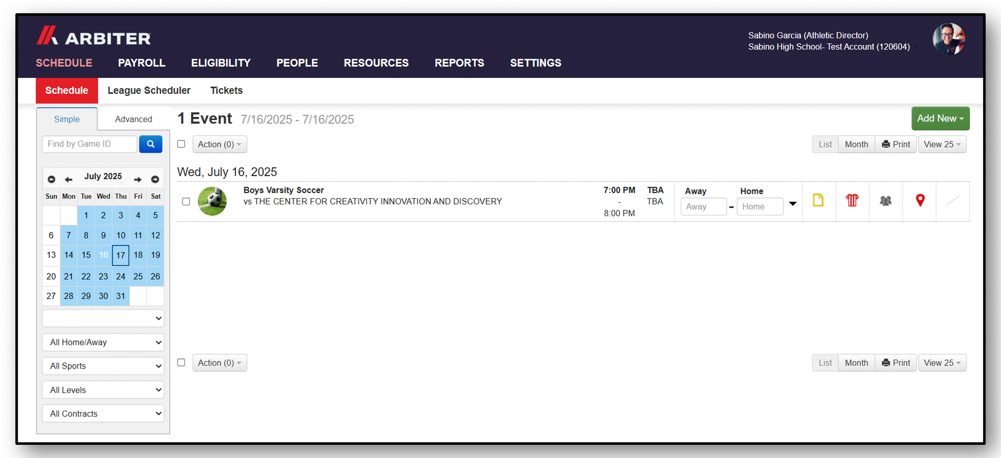
Task: Open the red jersey uniform icon
Action: point(852,200)
